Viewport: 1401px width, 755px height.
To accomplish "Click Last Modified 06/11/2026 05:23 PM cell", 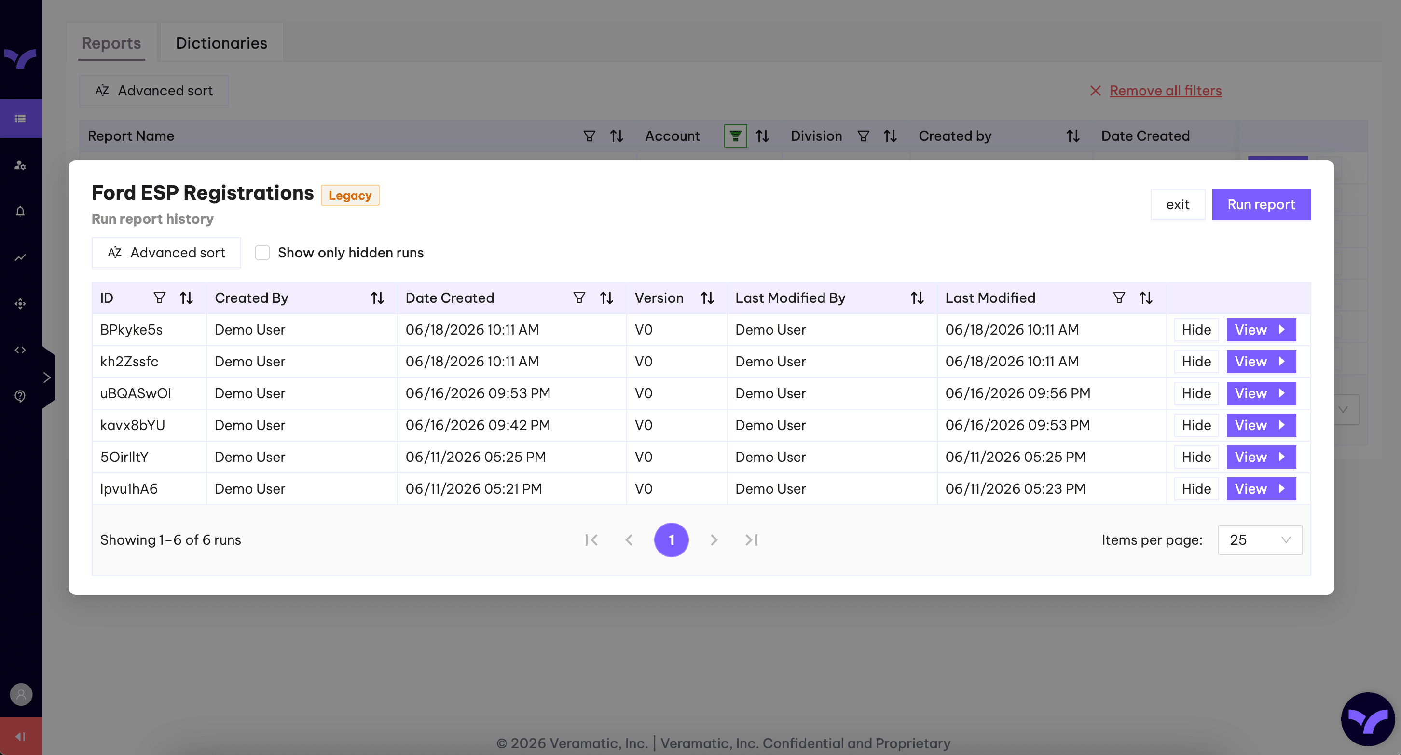I will (1051, 489).
